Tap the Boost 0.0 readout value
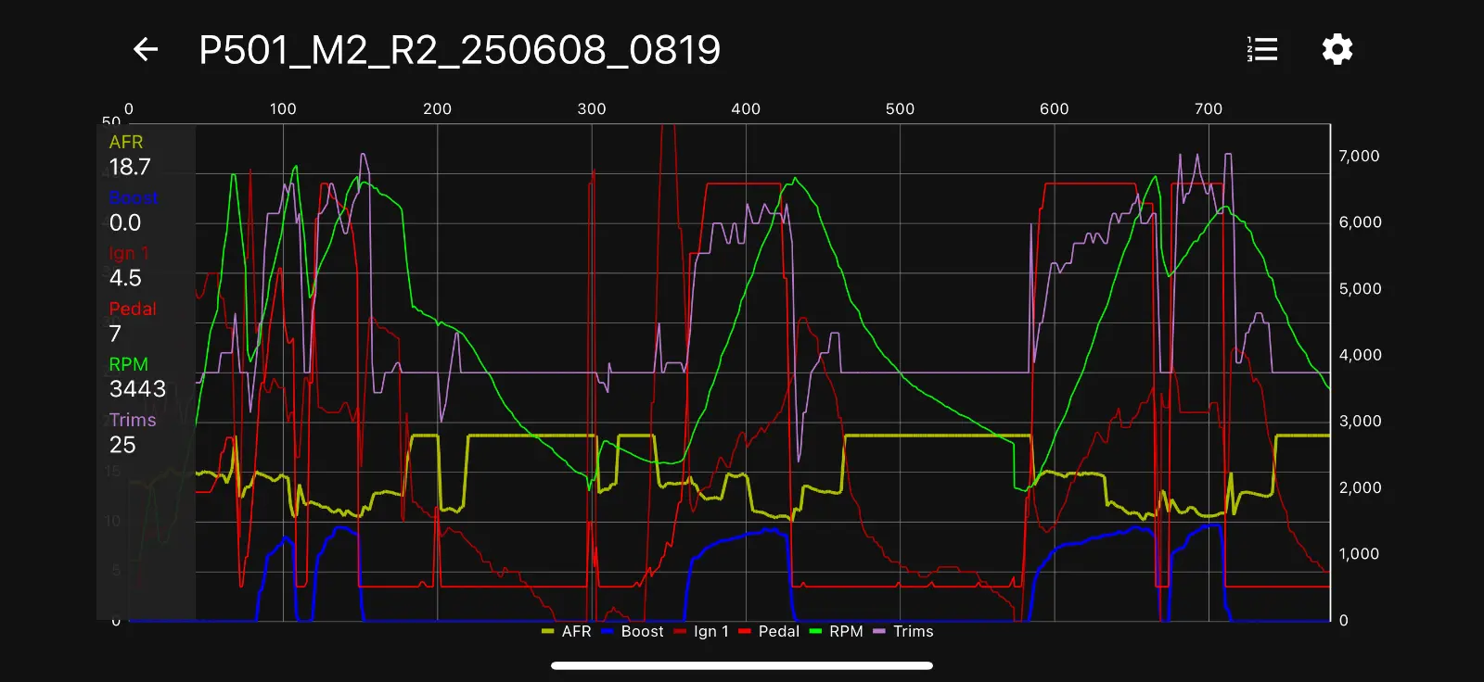The width and height of the screenshot is (1484, 682). 125,223
